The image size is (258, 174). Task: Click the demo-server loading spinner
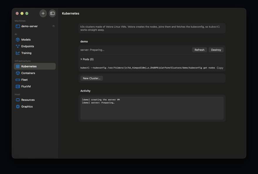53,26
